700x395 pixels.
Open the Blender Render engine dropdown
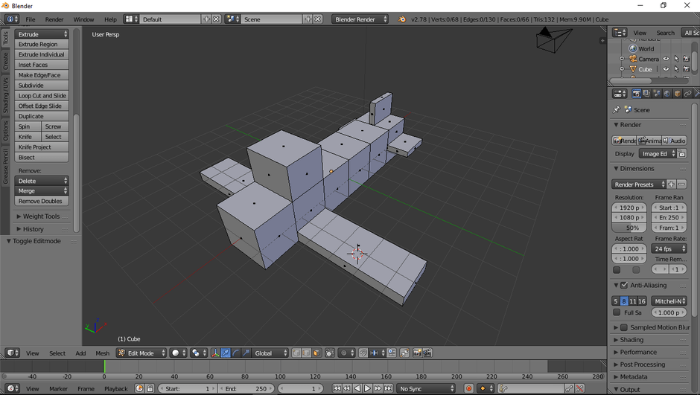point(360,19)
